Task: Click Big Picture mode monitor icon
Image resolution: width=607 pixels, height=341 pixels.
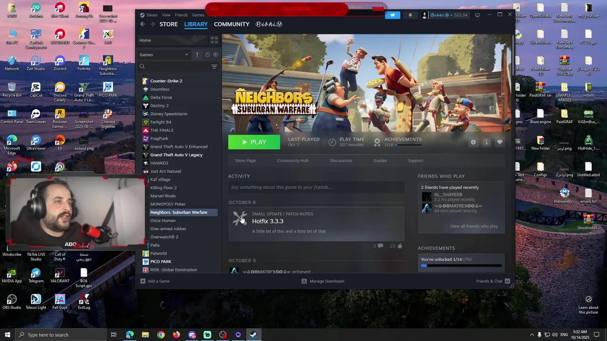Action: tap(477, 15)
